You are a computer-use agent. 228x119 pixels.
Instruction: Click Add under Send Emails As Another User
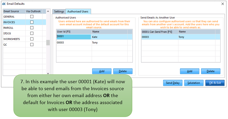(189, 71)
